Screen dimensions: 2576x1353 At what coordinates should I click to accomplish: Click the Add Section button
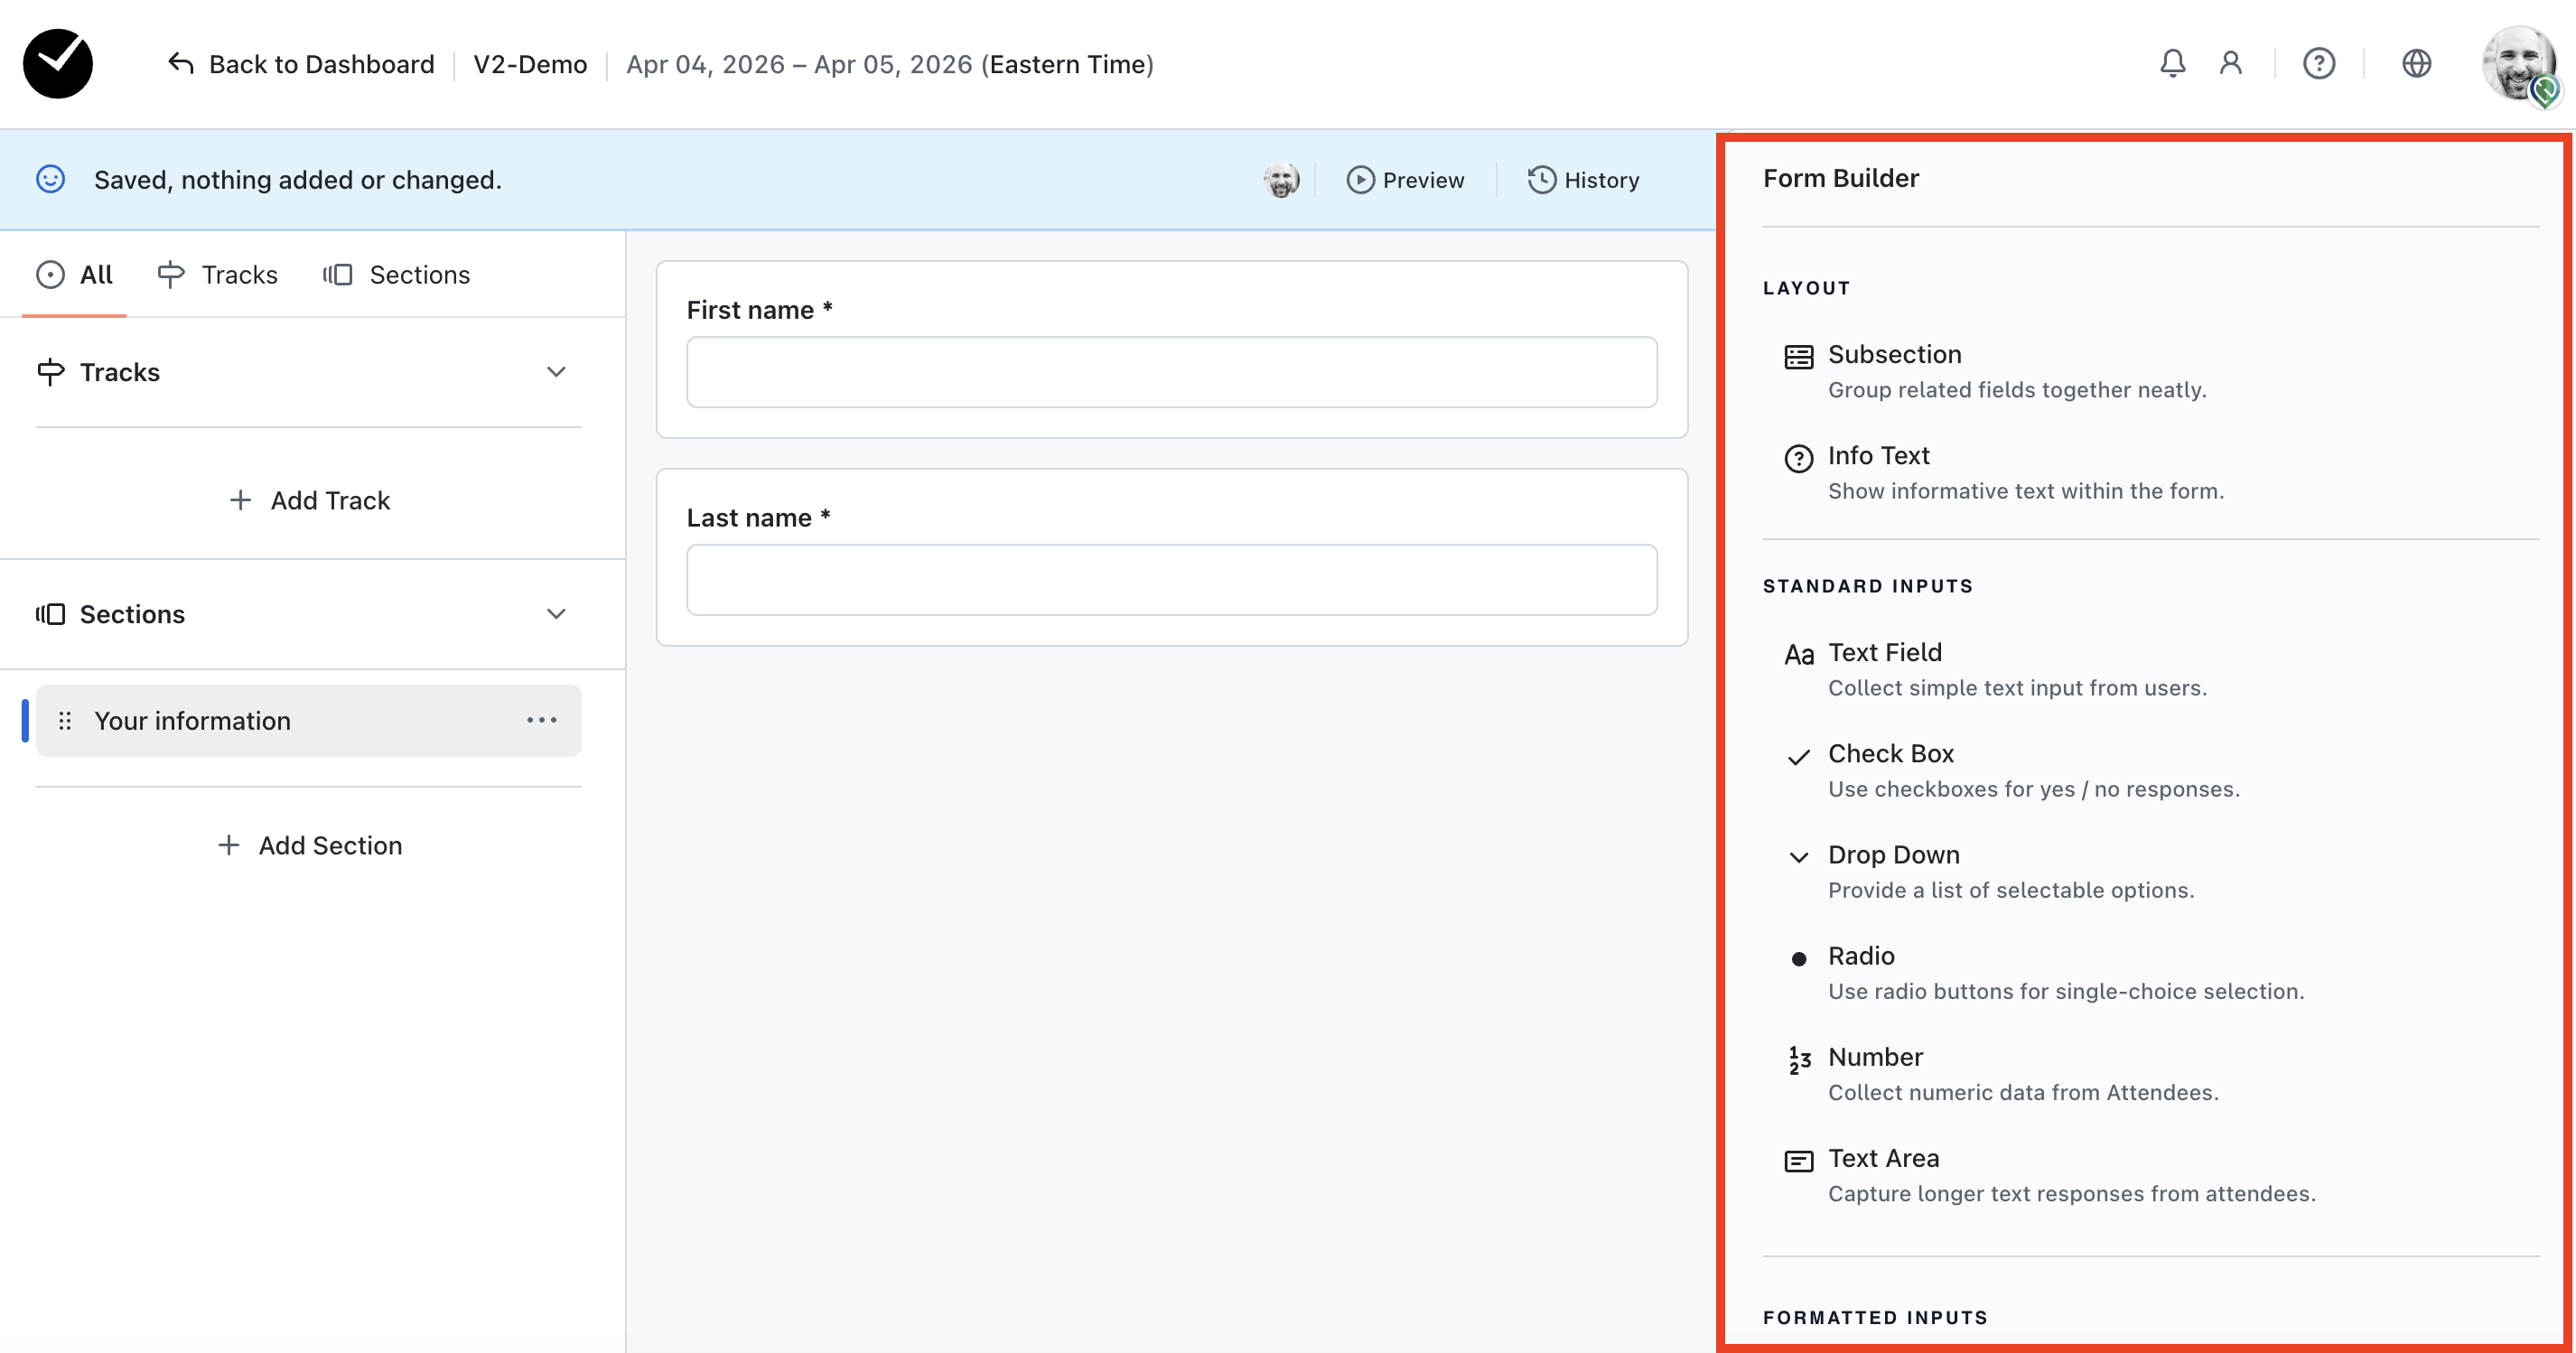click(x=310, y=845)
